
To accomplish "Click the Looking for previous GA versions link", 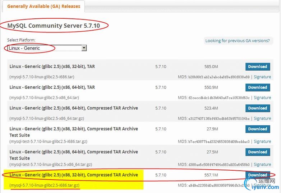I will pos(238,41).
